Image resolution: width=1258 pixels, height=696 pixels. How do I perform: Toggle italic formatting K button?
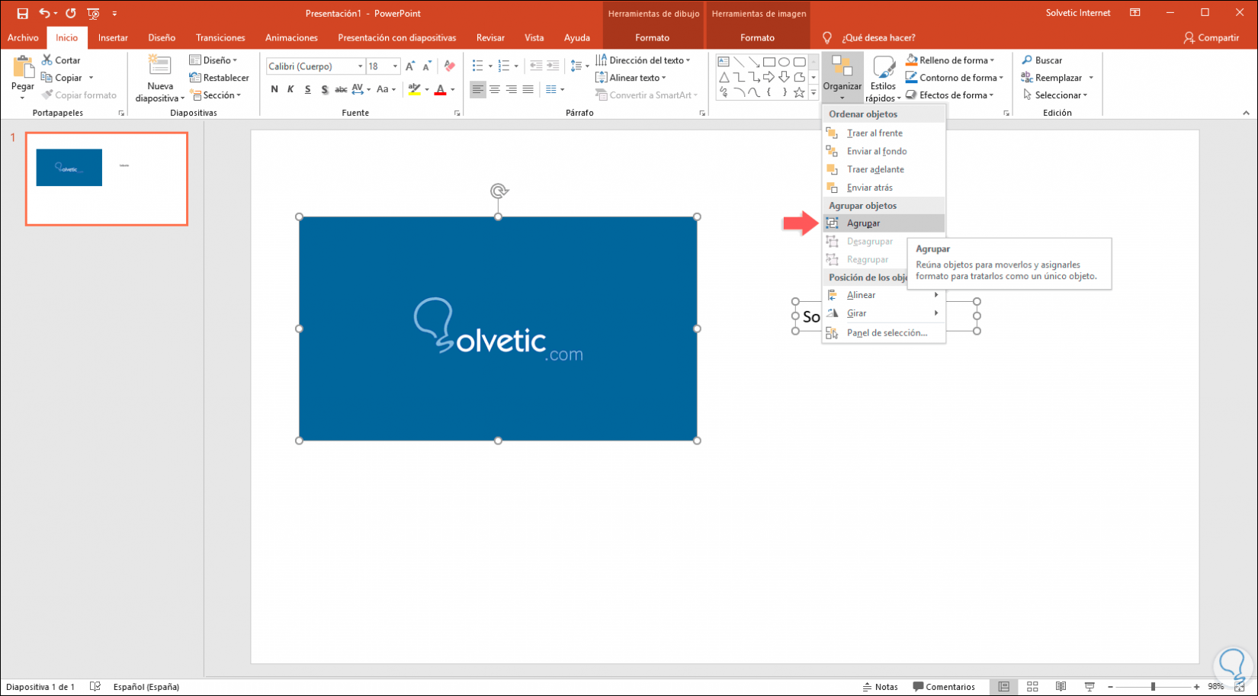(290, 90)
